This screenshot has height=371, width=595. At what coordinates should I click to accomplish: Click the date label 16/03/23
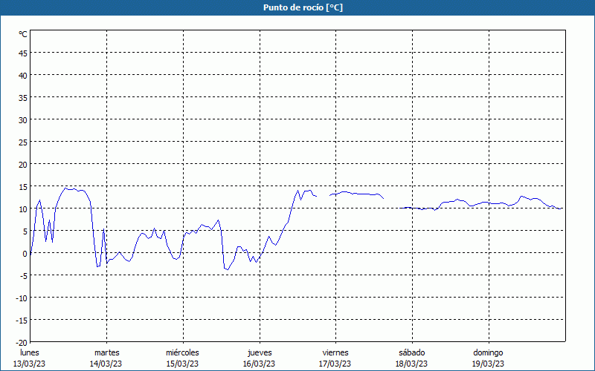pyautogui.click(x=259, y=364)
